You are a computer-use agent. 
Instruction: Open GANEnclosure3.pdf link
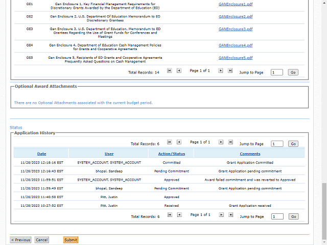[236, 29]
